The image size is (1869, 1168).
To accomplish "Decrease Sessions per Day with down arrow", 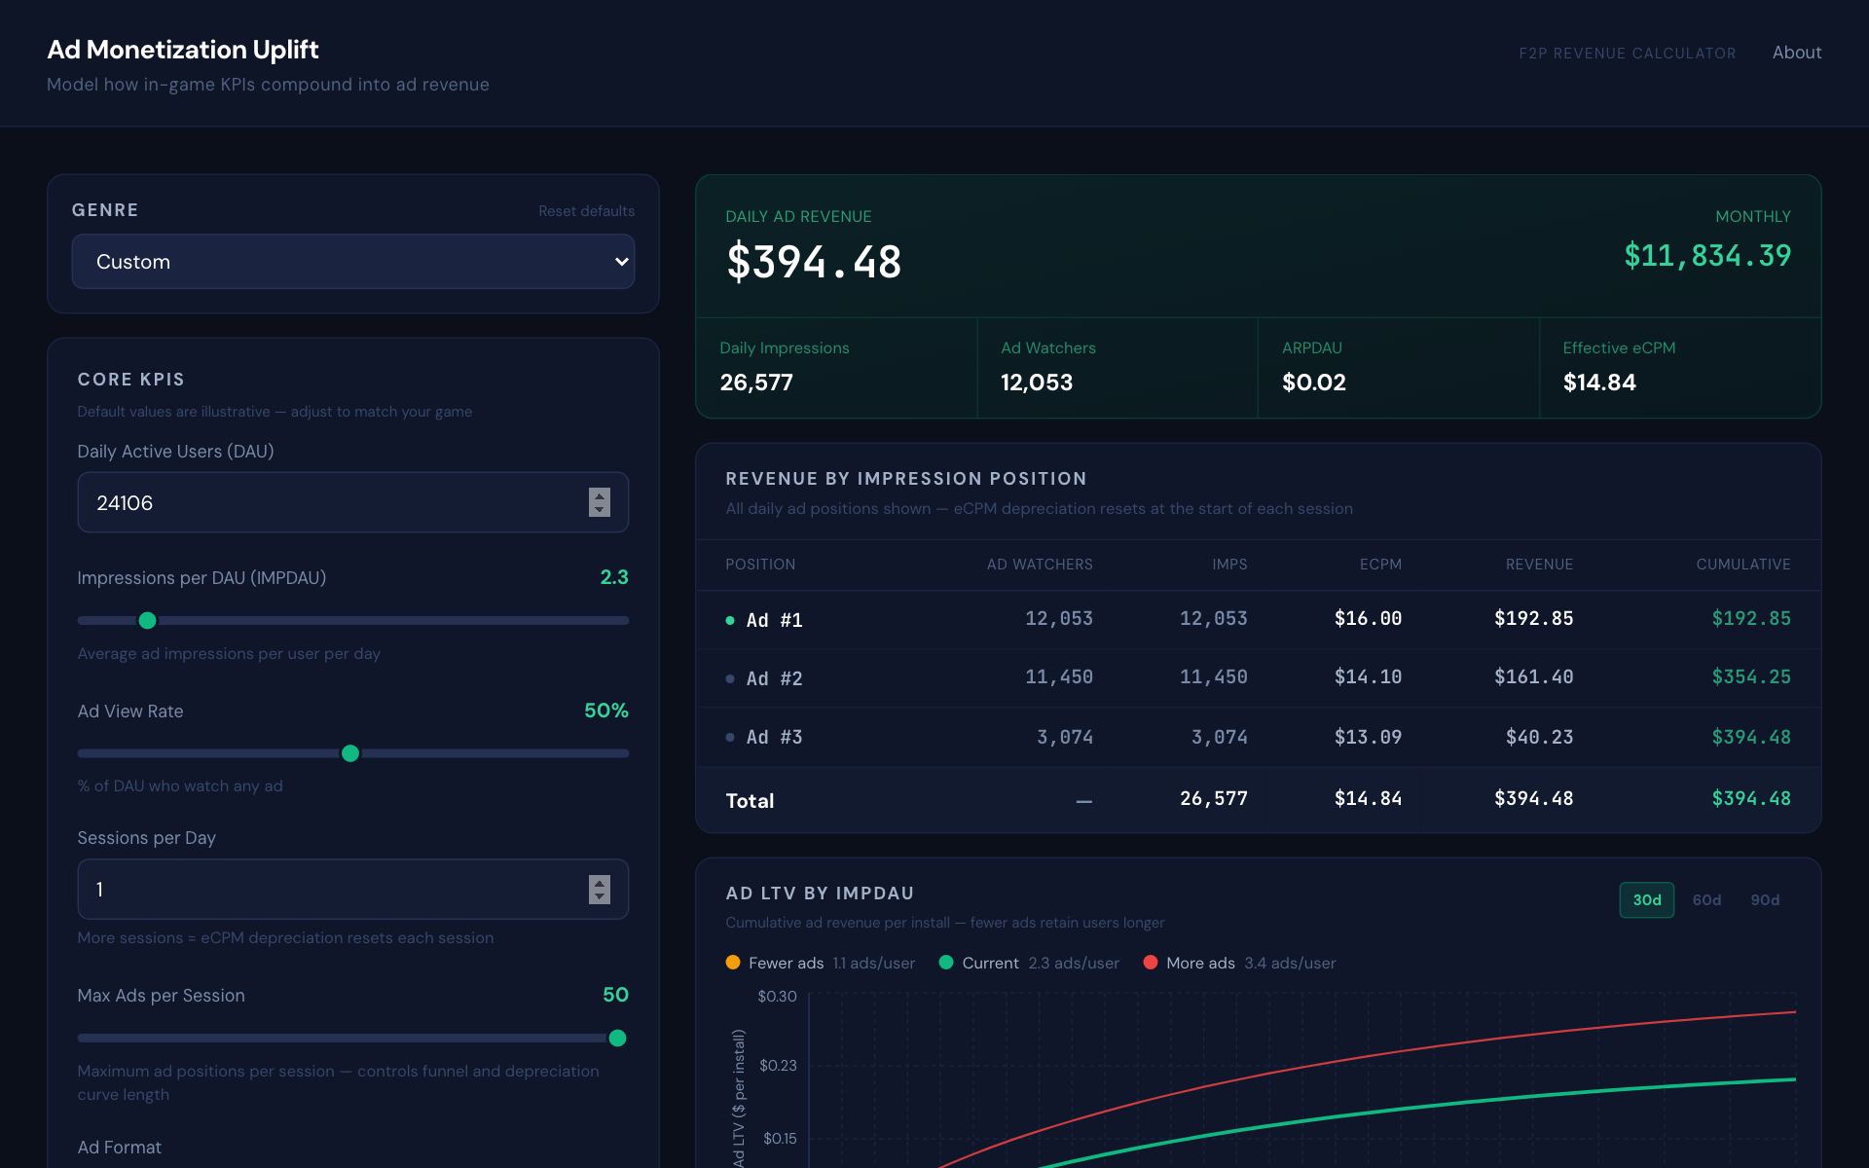I will click(x=600, y=896).
